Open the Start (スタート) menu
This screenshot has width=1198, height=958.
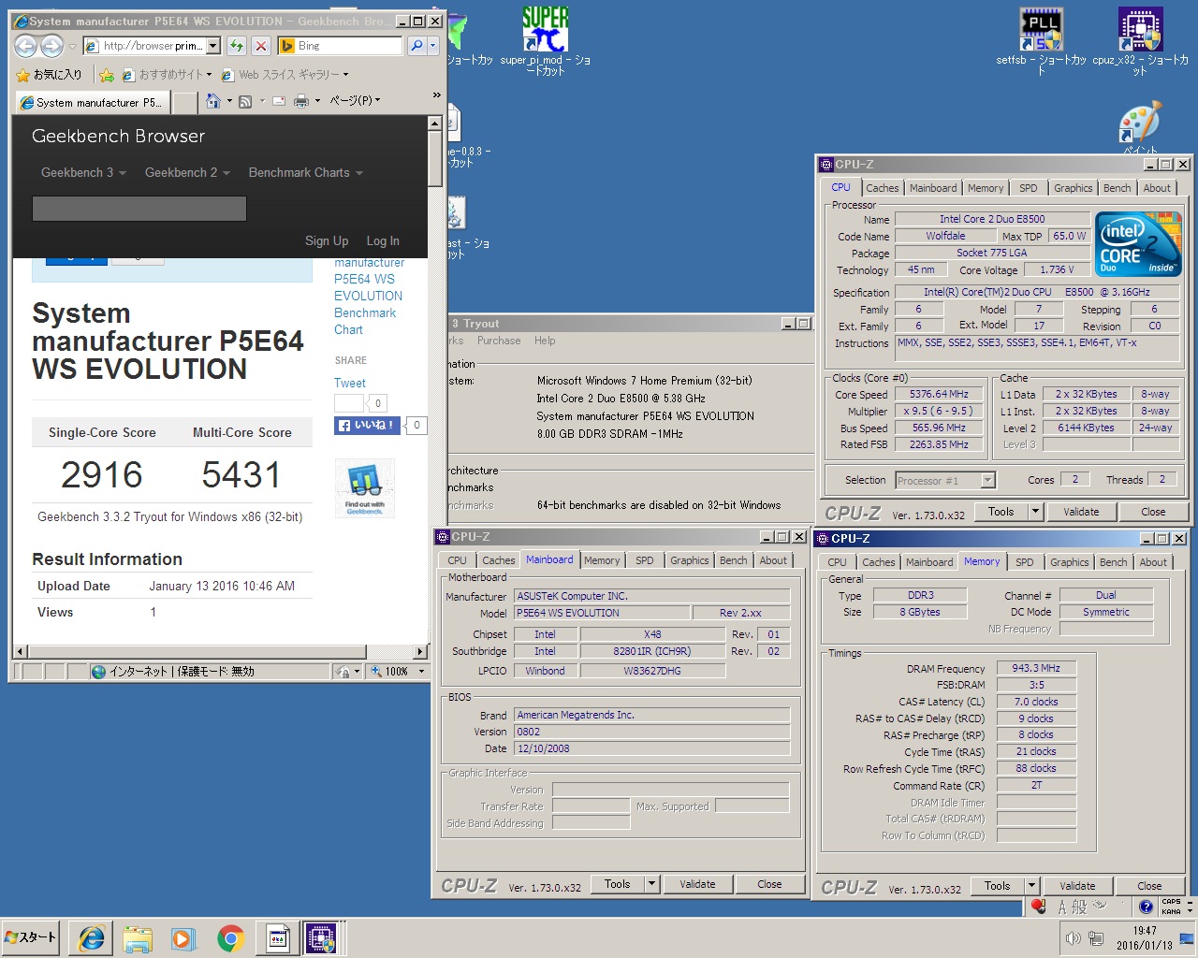tap(31, 937)
